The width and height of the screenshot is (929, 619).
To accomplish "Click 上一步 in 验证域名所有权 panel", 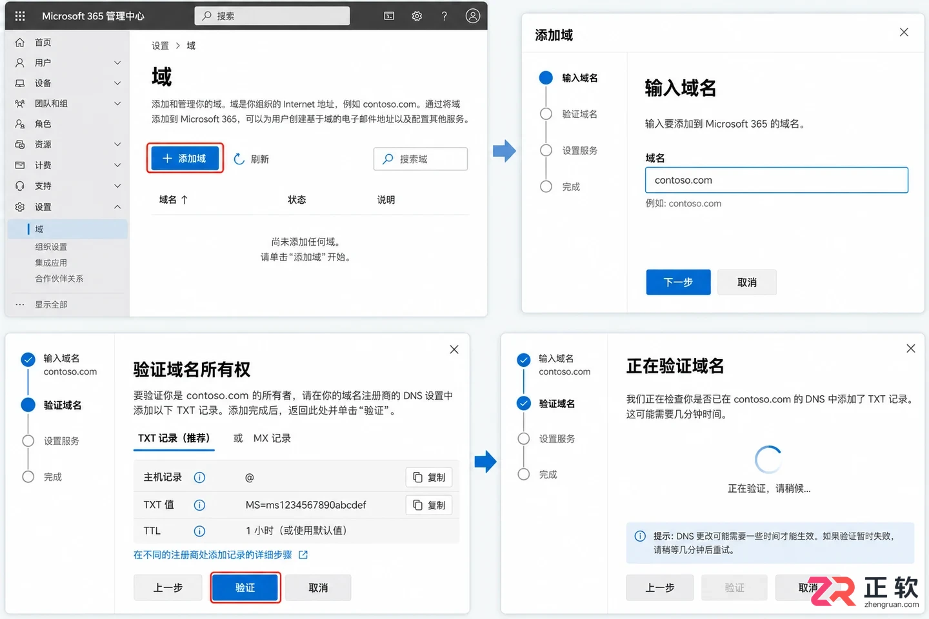I will [168, 588].
